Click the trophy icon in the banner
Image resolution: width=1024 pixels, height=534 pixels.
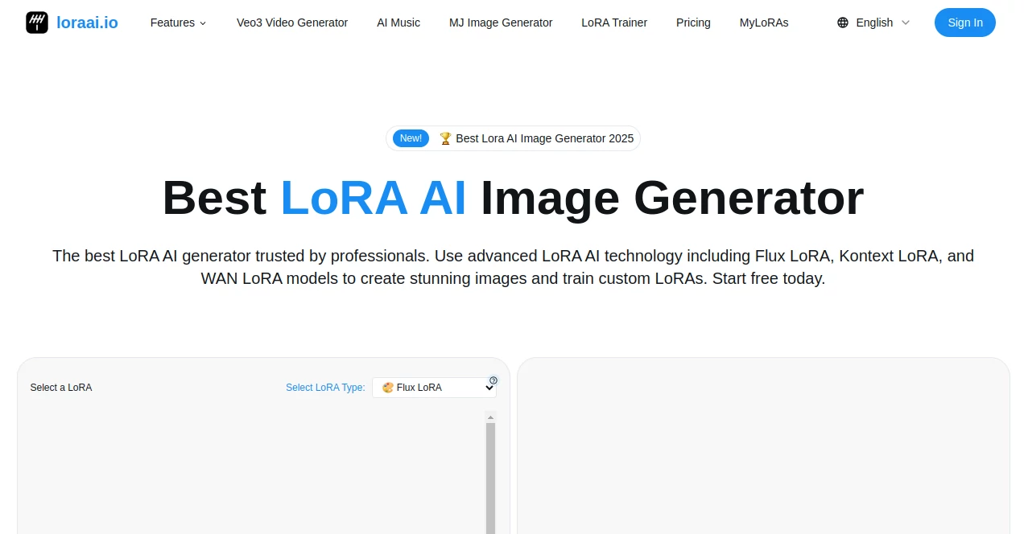tap(445, 138)
